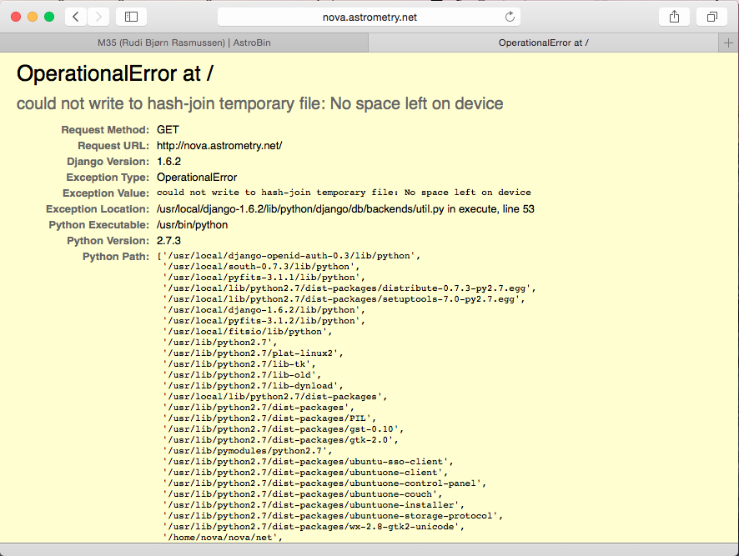Minimize the Safari window
This screenshot has width=739, height=556.
(x=33, y=17)
